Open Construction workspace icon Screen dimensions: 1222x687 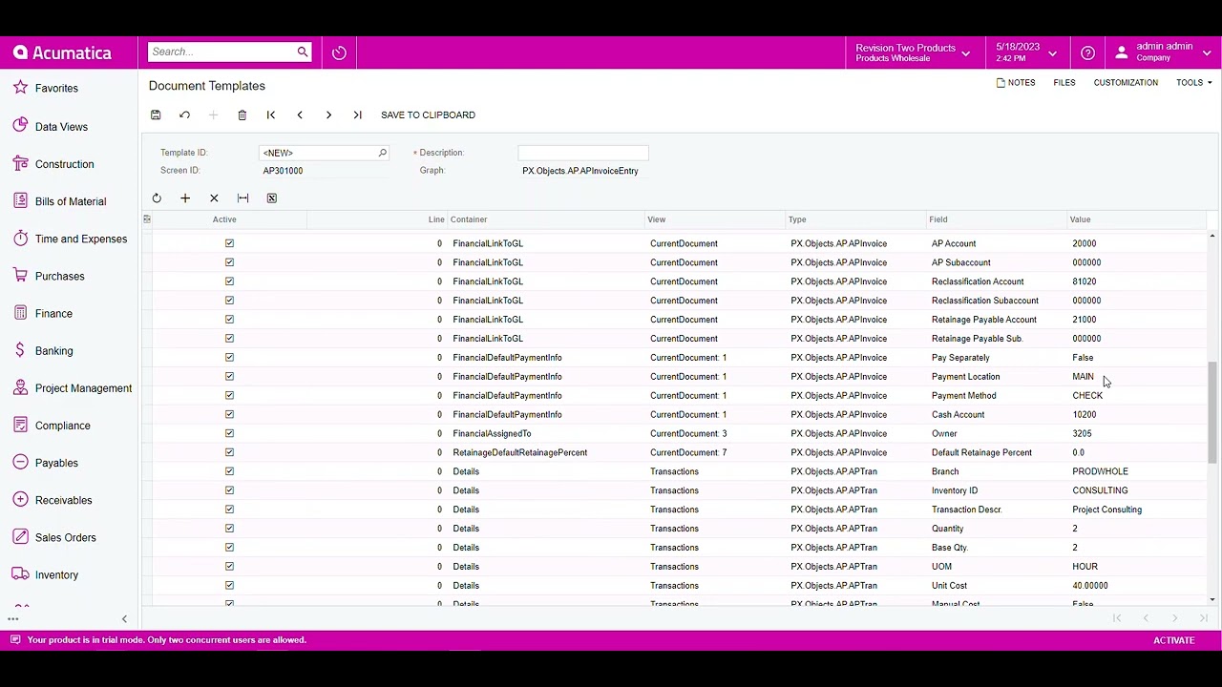(20, 163)
